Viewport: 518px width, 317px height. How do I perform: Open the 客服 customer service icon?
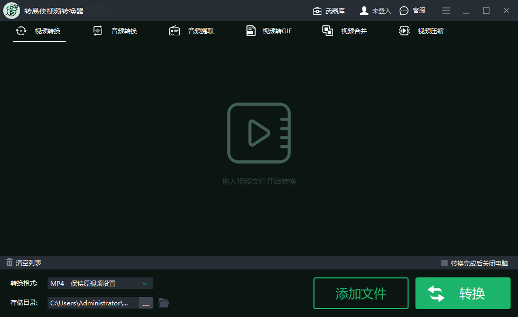[403, 10]
